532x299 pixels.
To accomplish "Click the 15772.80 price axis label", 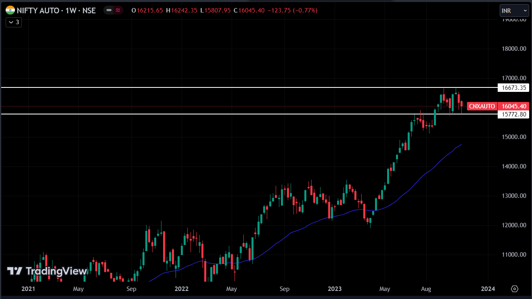I will (x=513, y=114).
